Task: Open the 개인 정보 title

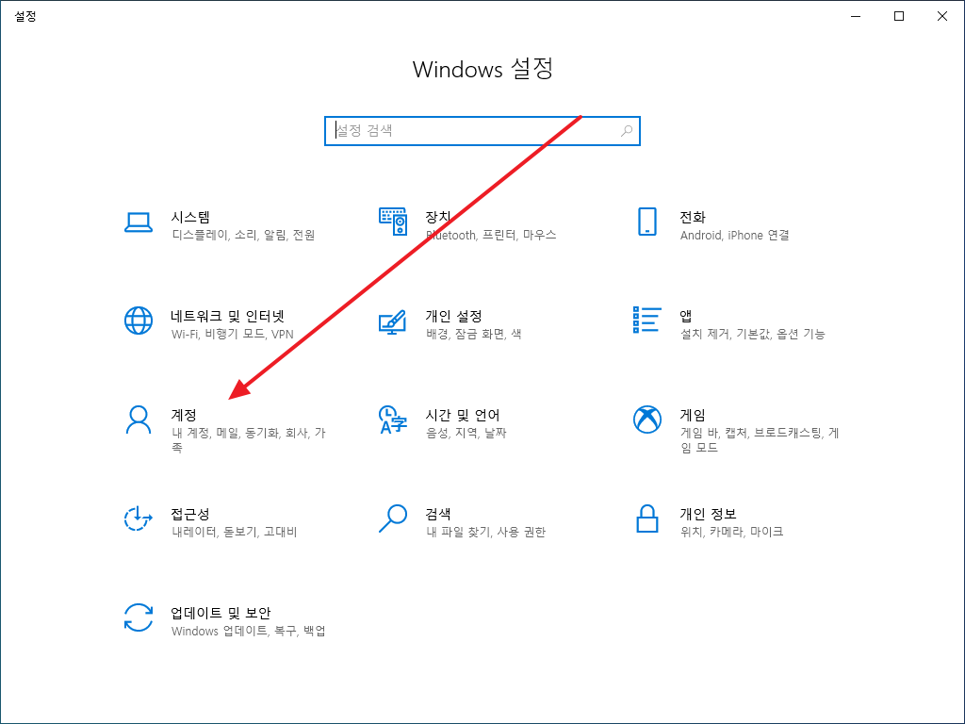Action: [x=709, y=514]
